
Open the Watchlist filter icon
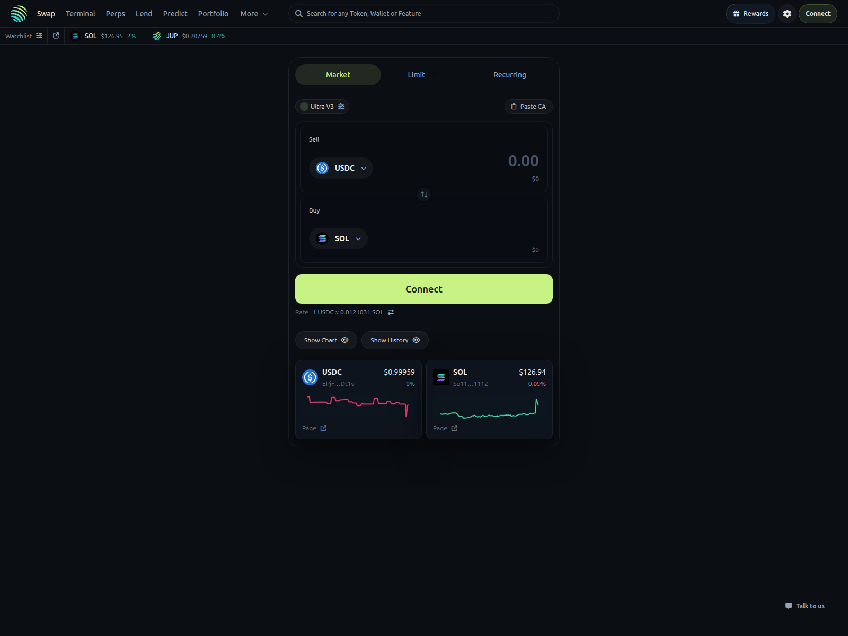tap(39, 36)
